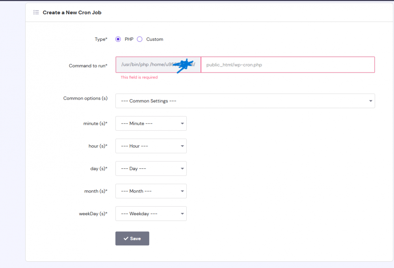
Task: Click the 'This field is required' error message
Action: [139, 77]
